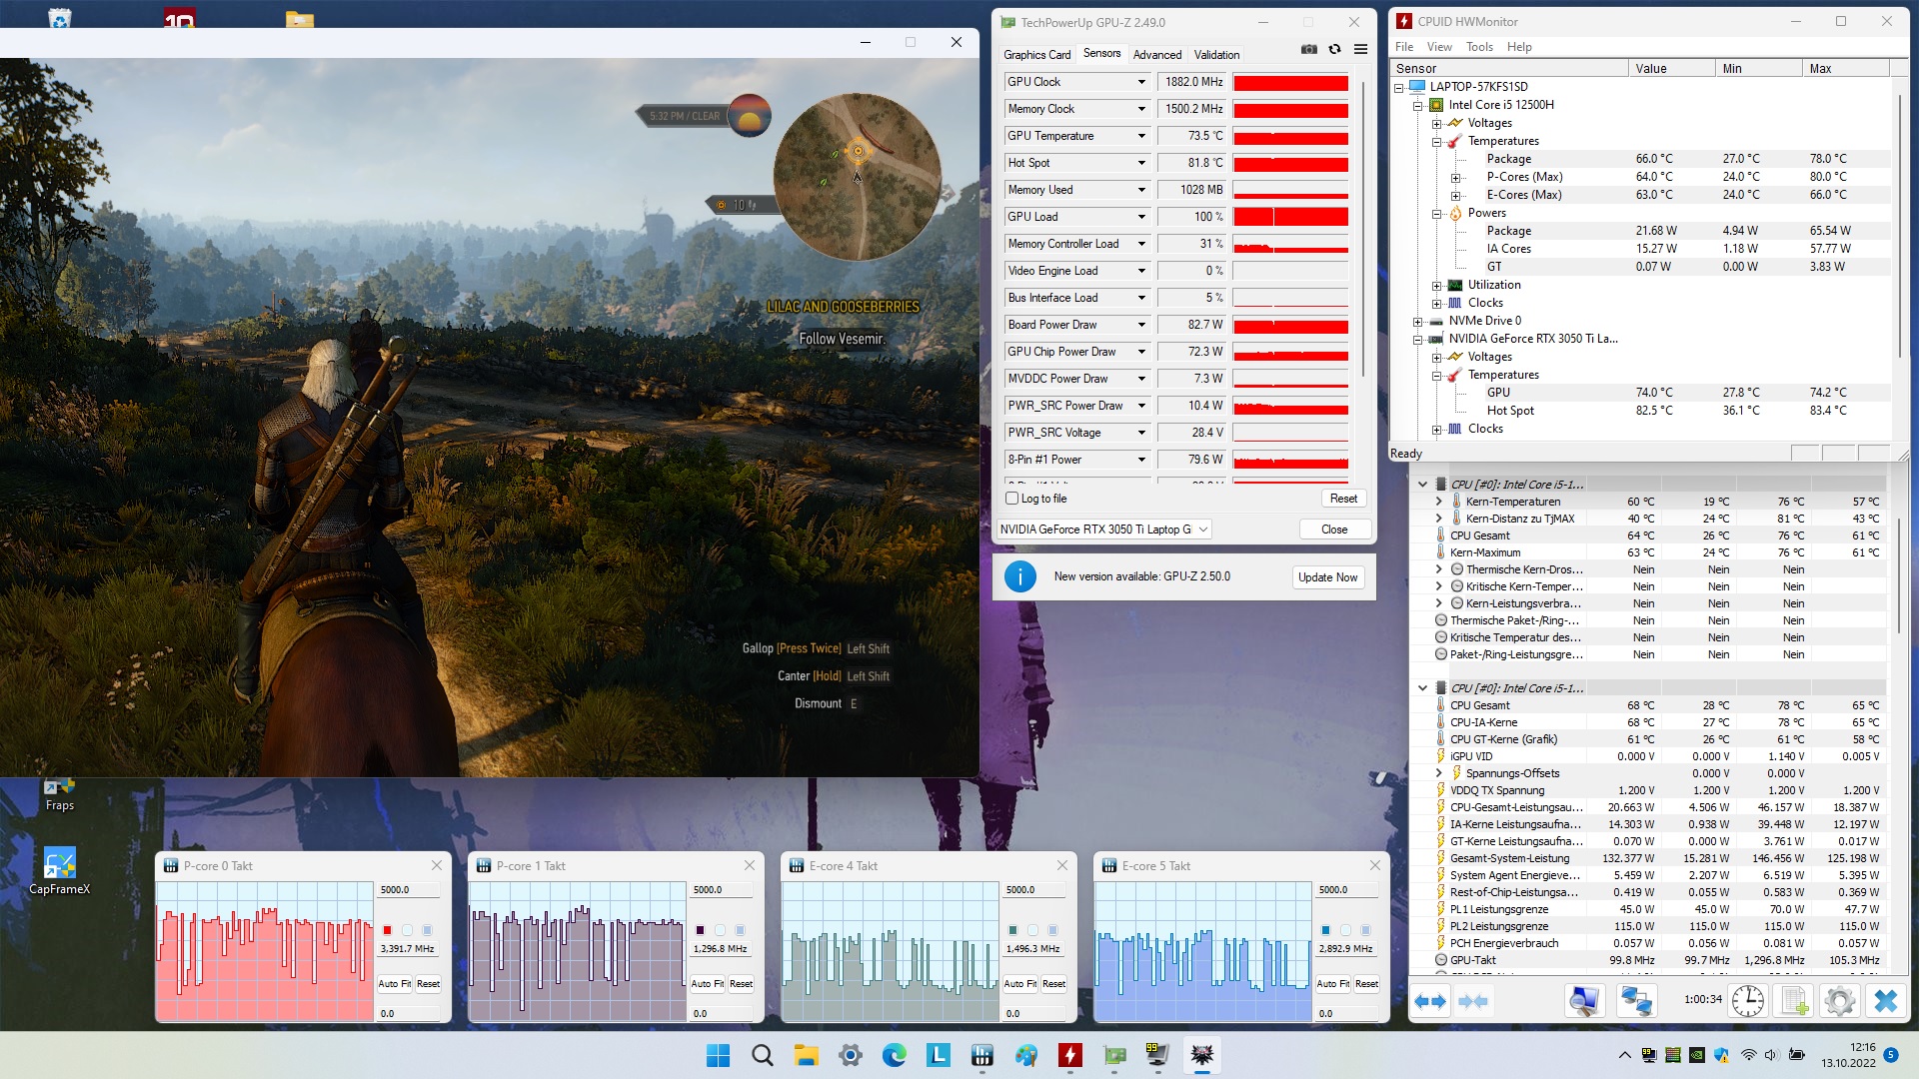Click the teal color swatch in E-core 4 graph

(x=1013, y=930)
